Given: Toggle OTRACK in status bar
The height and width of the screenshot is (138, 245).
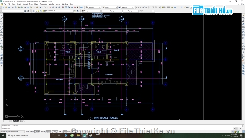Looking at the screenshot, I should coord(55,132).
